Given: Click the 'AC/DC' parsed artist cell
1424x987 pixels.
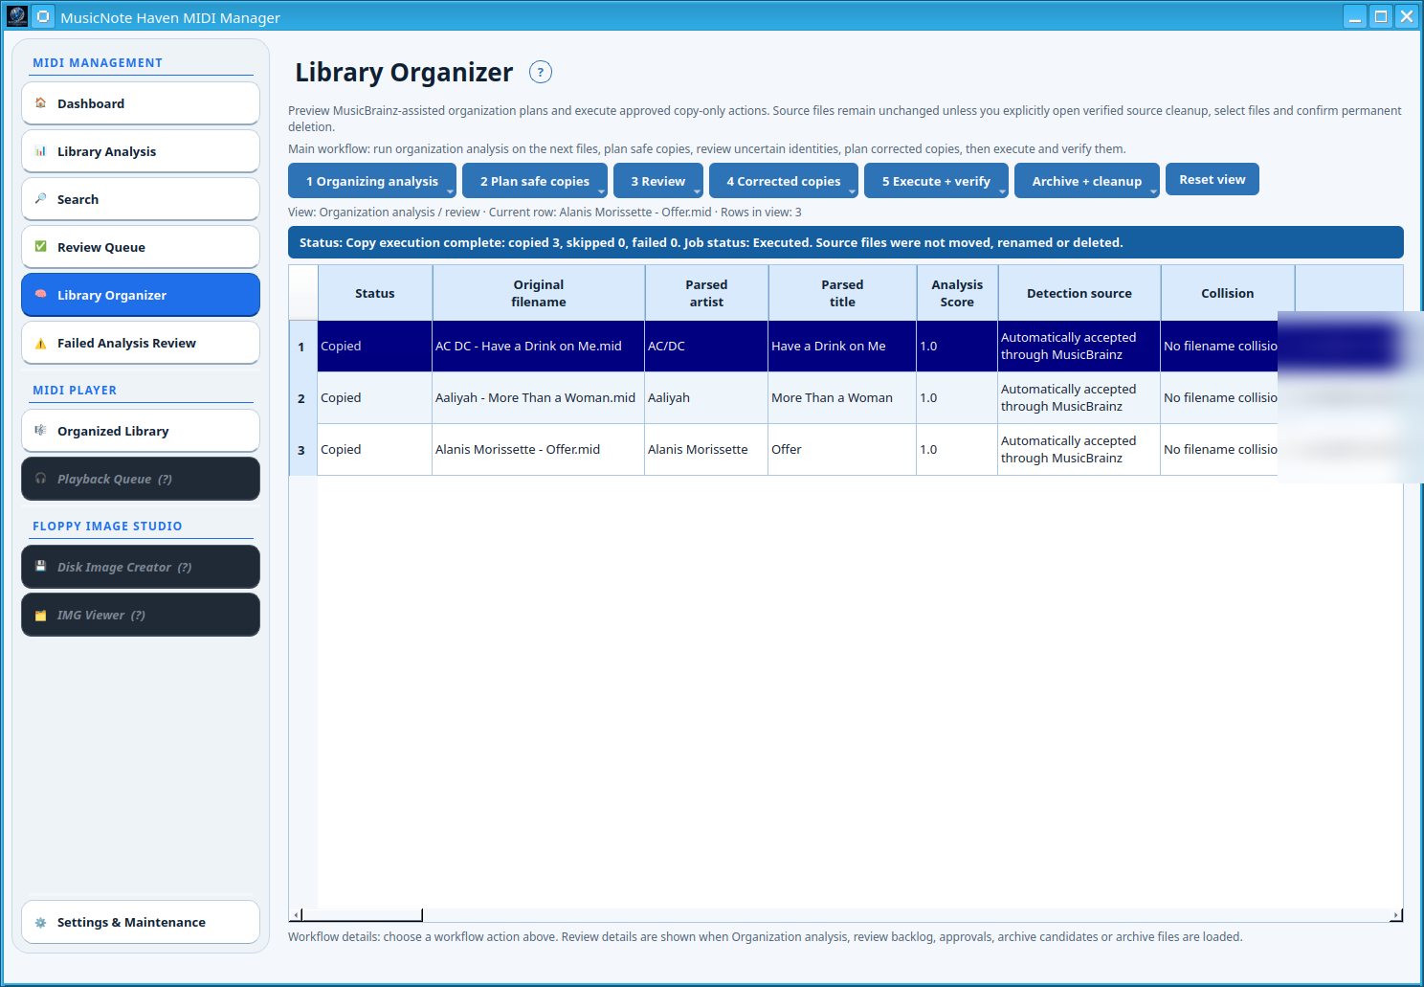Looking at the screenshot, I should pos(706,346).
